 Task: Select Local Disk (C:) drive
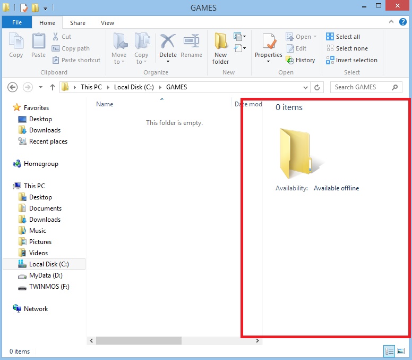click(x=44, y=264)
